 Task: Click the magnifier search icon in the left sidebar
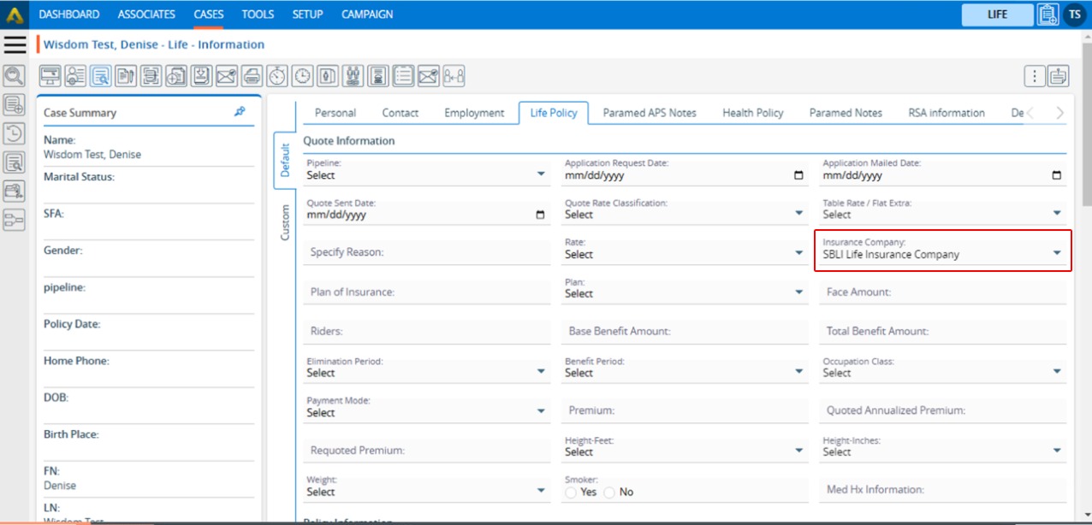point(14,76)
